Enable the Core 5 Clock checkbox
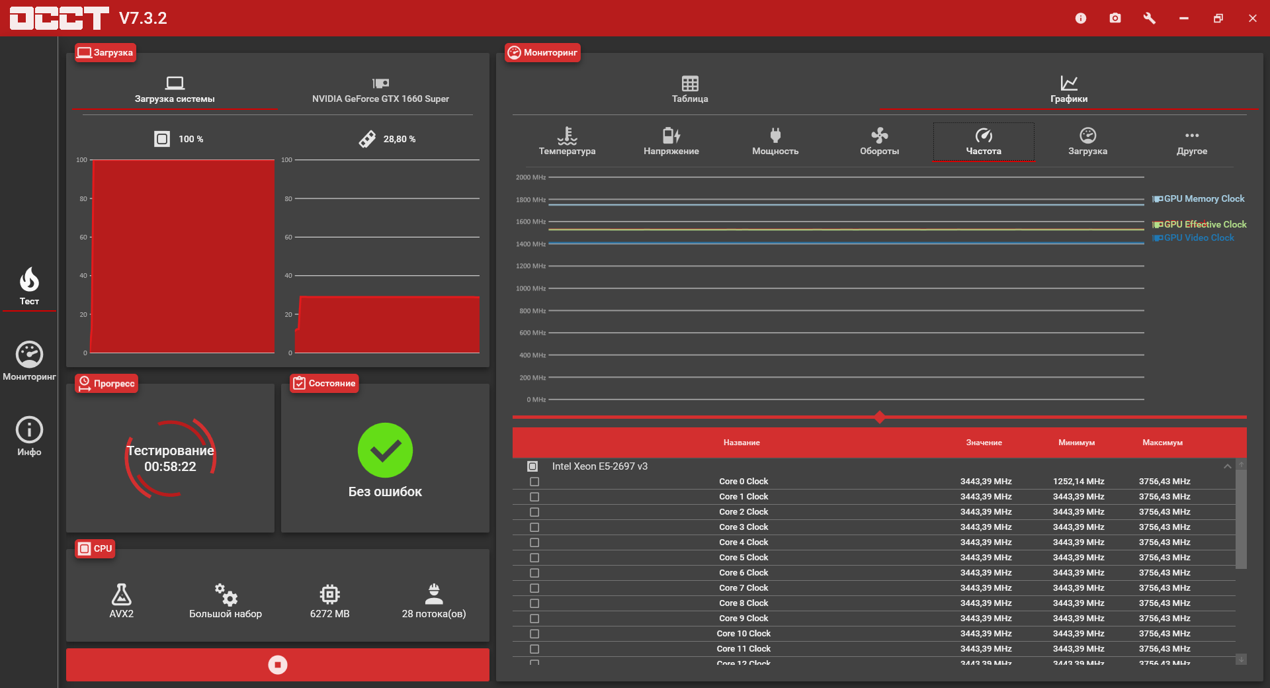The image size is (1270, 688). [x=534, y=558]
